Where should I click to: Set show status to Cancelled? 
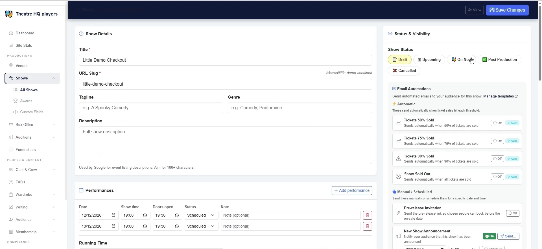click(404, 70)
